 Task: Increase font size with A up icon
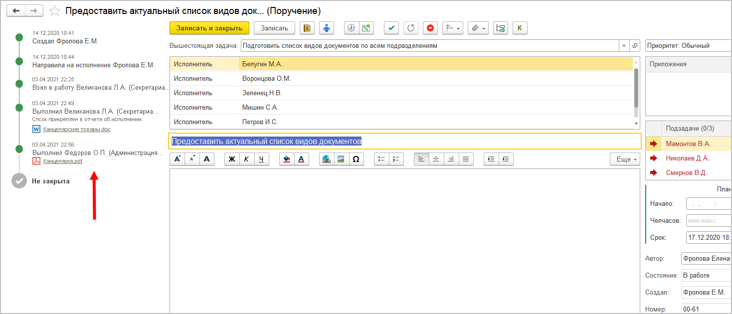click(x=177, y=159)
